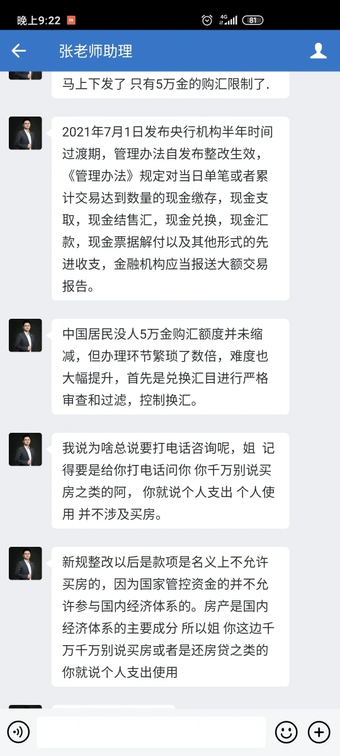This screenshot has width=340, height=756.
Task: Tap avatar beside 新规整改 message
Action: pos(25,563)
